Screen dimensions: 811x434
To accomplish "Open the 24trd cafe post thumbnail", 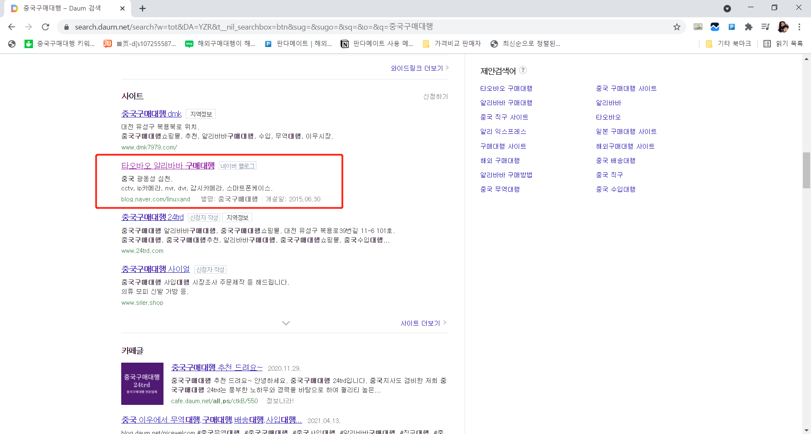I will point(142,384).
